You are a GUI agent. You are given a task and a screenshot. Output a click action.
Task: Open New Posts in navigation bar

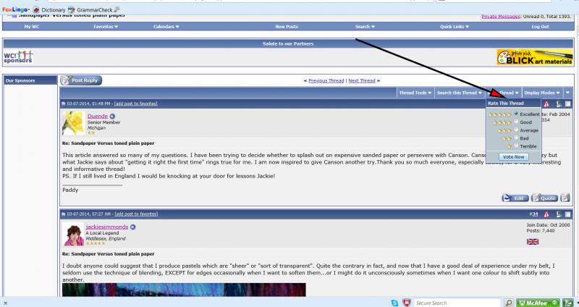coord(286,27)
